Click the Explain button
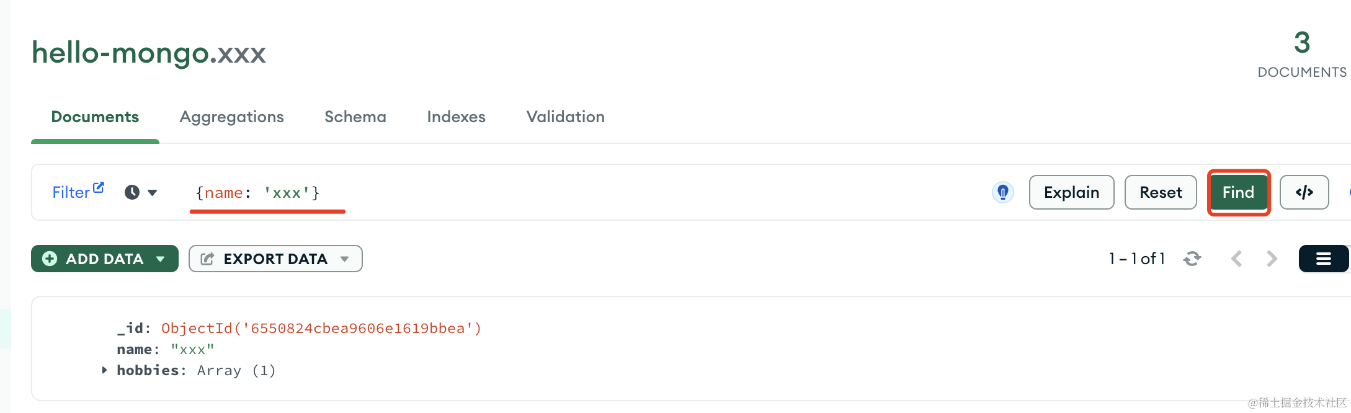The image size is (1351, 413). (1071, 192)
